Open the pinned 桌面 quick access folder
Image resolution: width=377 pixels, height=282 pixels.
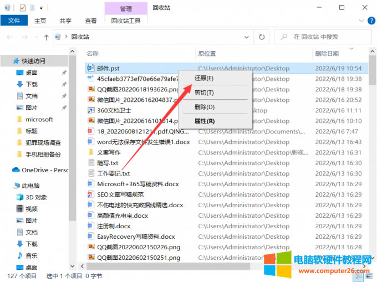coord(31,73)
